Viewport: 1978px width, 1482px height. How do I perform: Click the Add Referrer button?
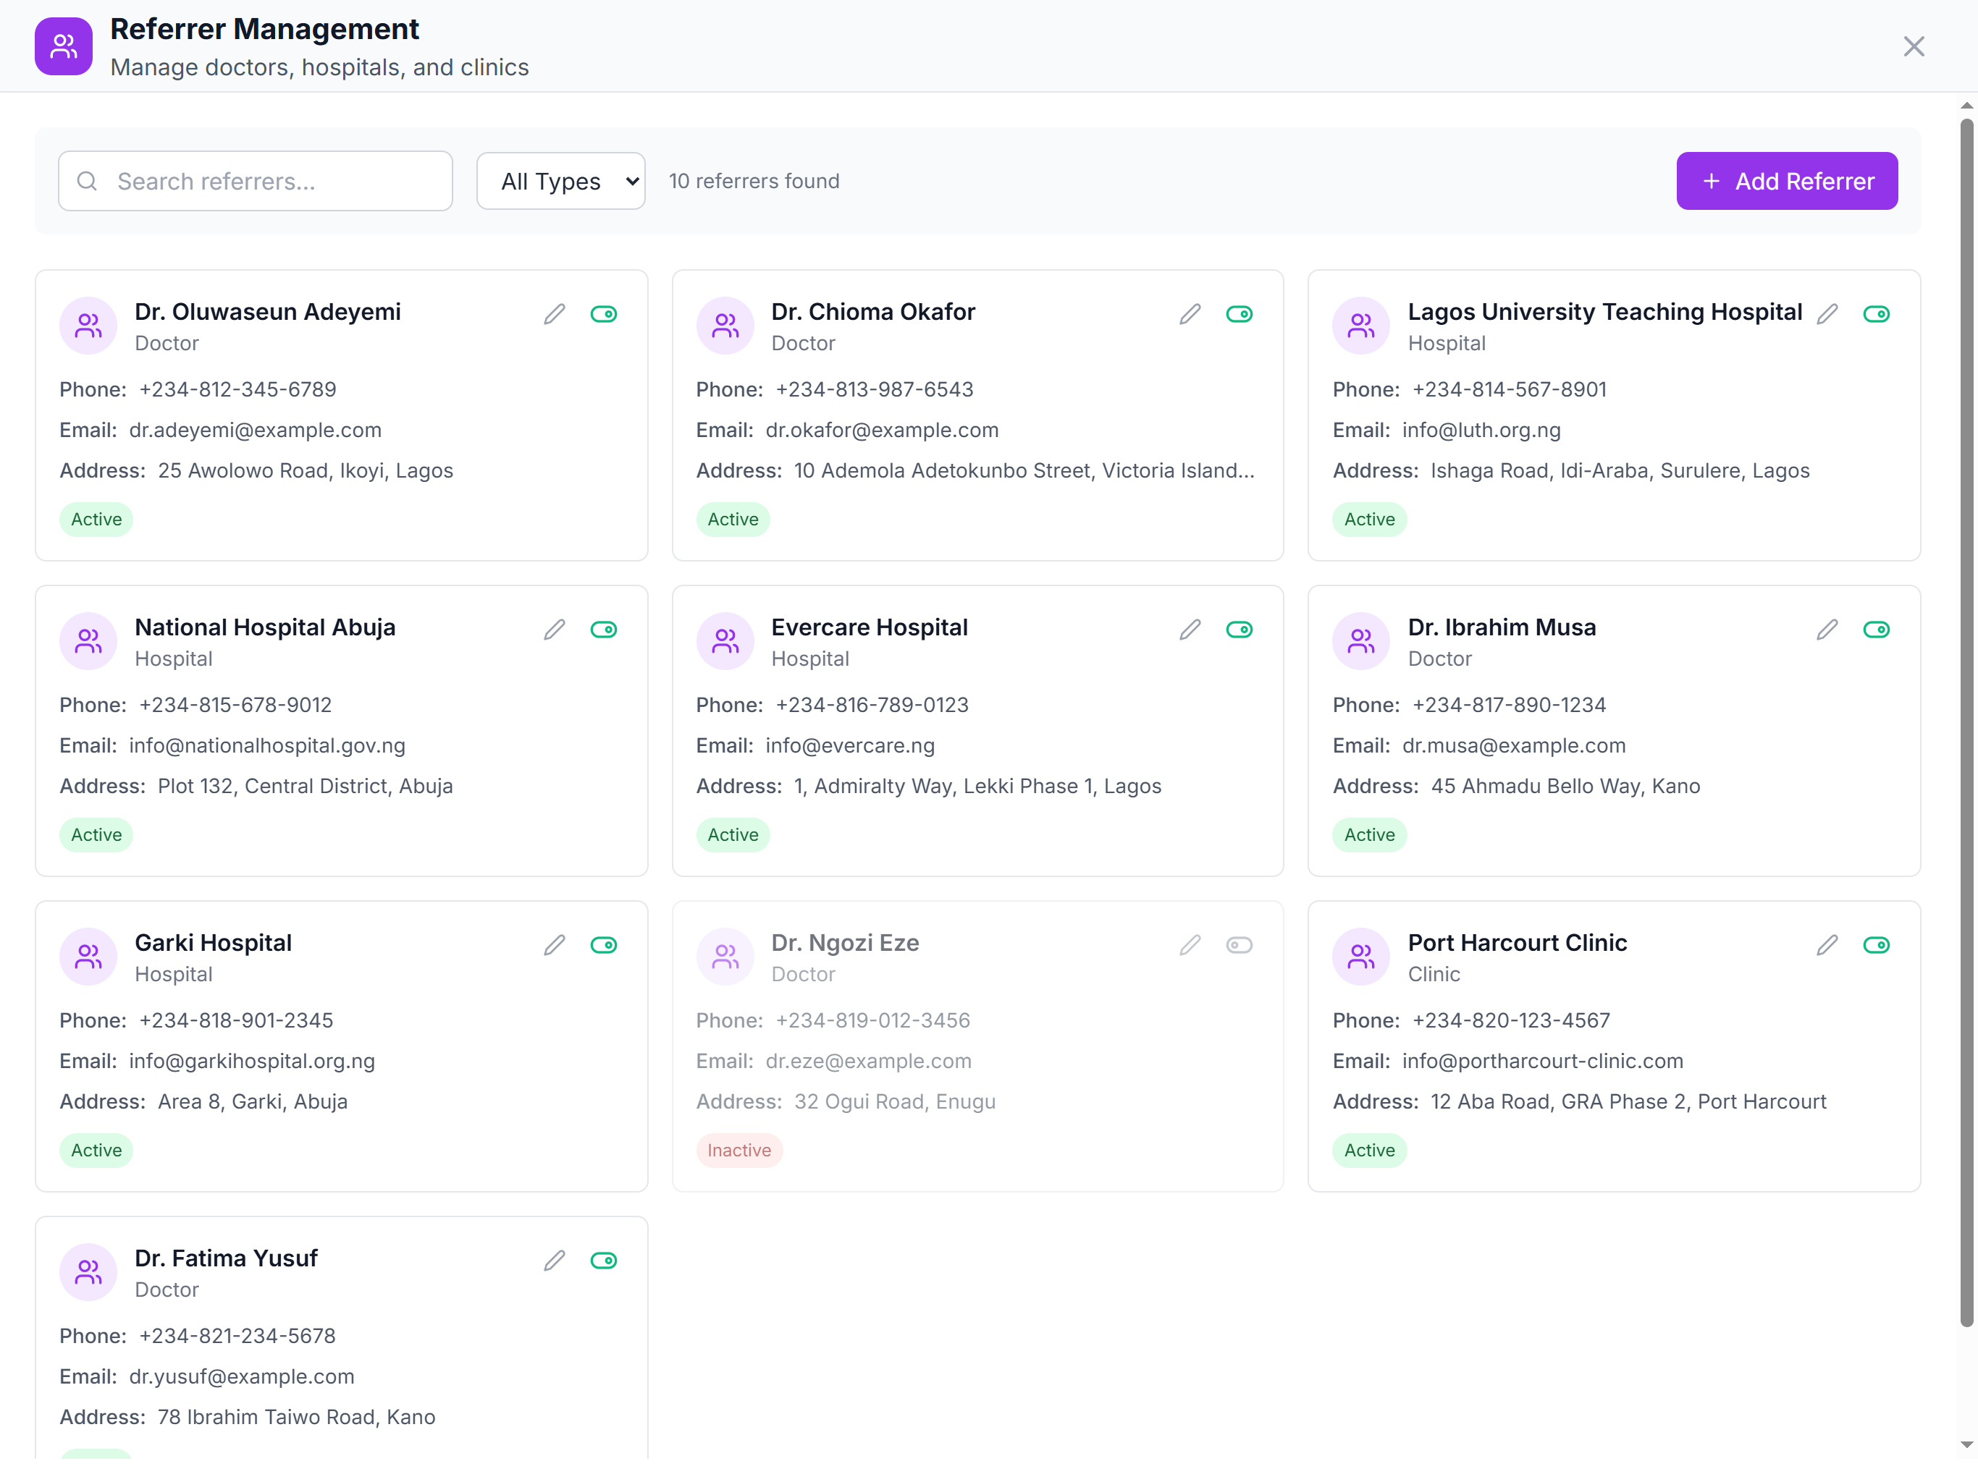coord(1787,182)
